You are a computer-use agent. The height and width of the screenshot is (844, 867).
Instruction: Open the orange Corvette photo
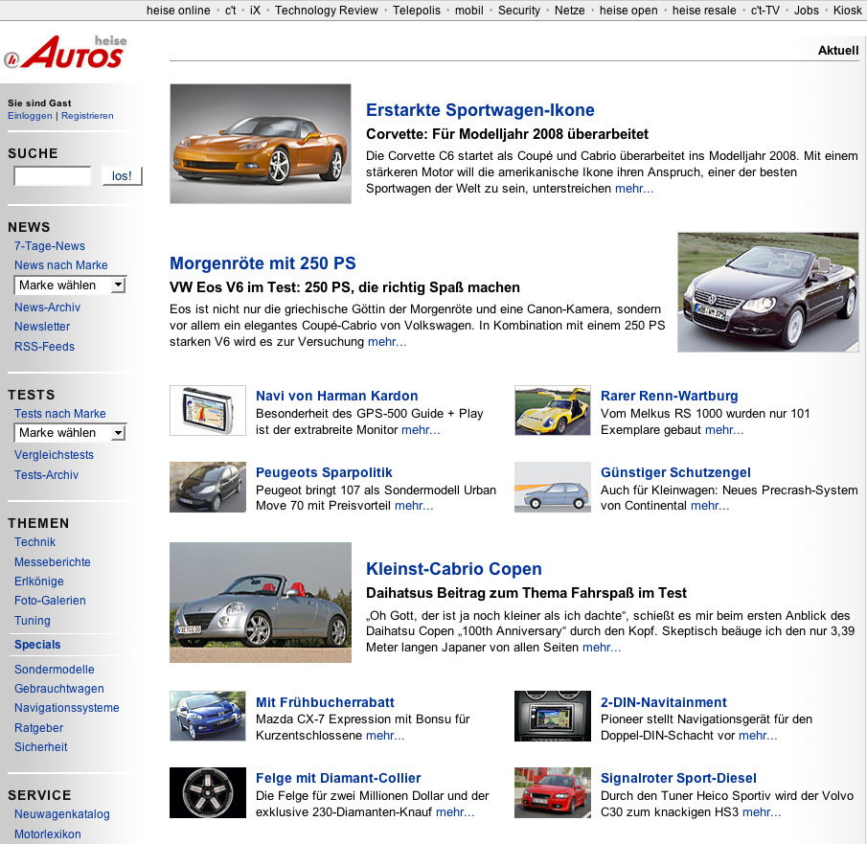[x=261, y=144]
